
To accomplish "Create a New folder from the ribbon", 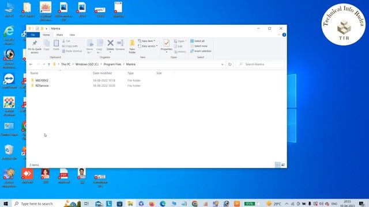I will [132, 47].
